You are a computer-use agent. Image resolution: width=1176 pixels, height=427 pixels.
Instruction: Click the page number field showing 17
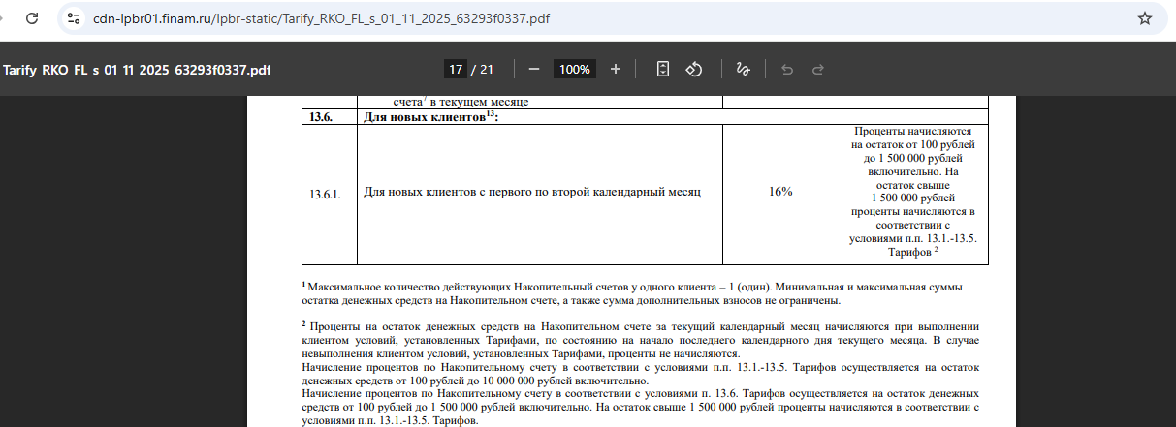455,70
